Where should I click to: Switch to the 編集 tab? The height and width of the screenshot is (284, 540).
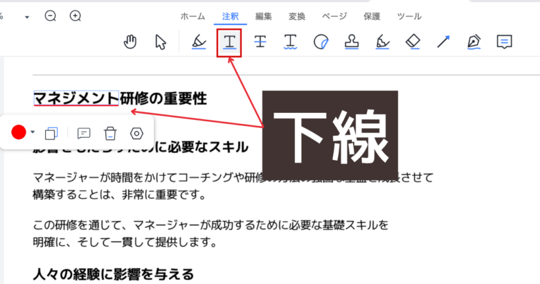pyautogui.click(x=263, y=16)
